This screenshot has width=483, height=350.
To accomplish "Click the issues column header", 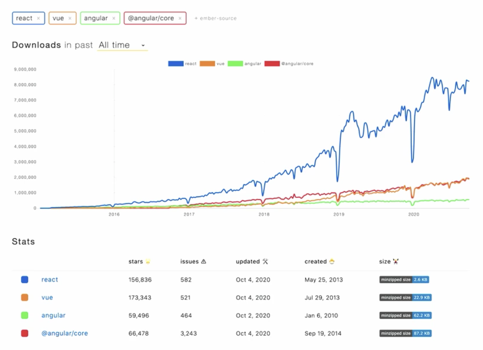I will pyautogui.click(x=189, y=262).
